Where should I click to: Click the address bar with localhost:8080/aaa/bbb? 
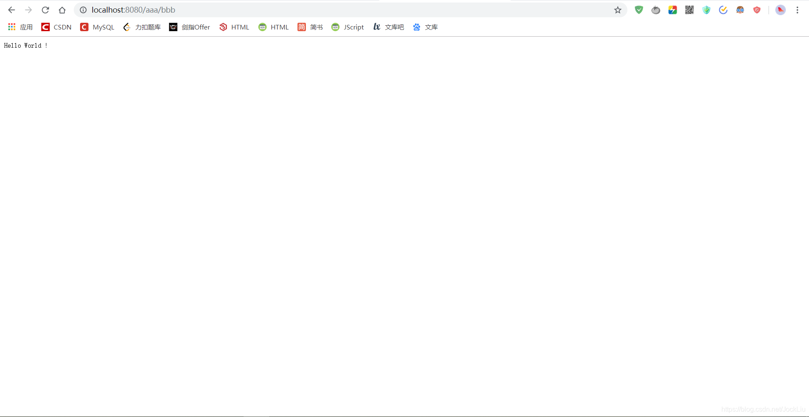[350, 10]
